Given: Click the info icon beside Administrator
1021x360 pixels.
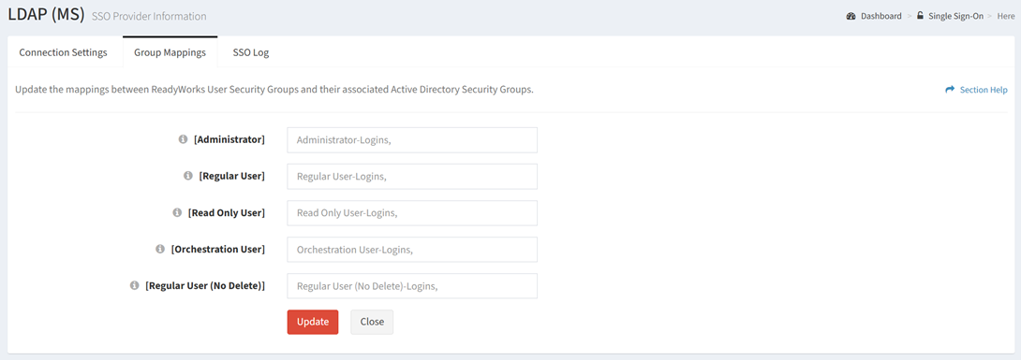Looking at the screenshot, I should point(183,139).
